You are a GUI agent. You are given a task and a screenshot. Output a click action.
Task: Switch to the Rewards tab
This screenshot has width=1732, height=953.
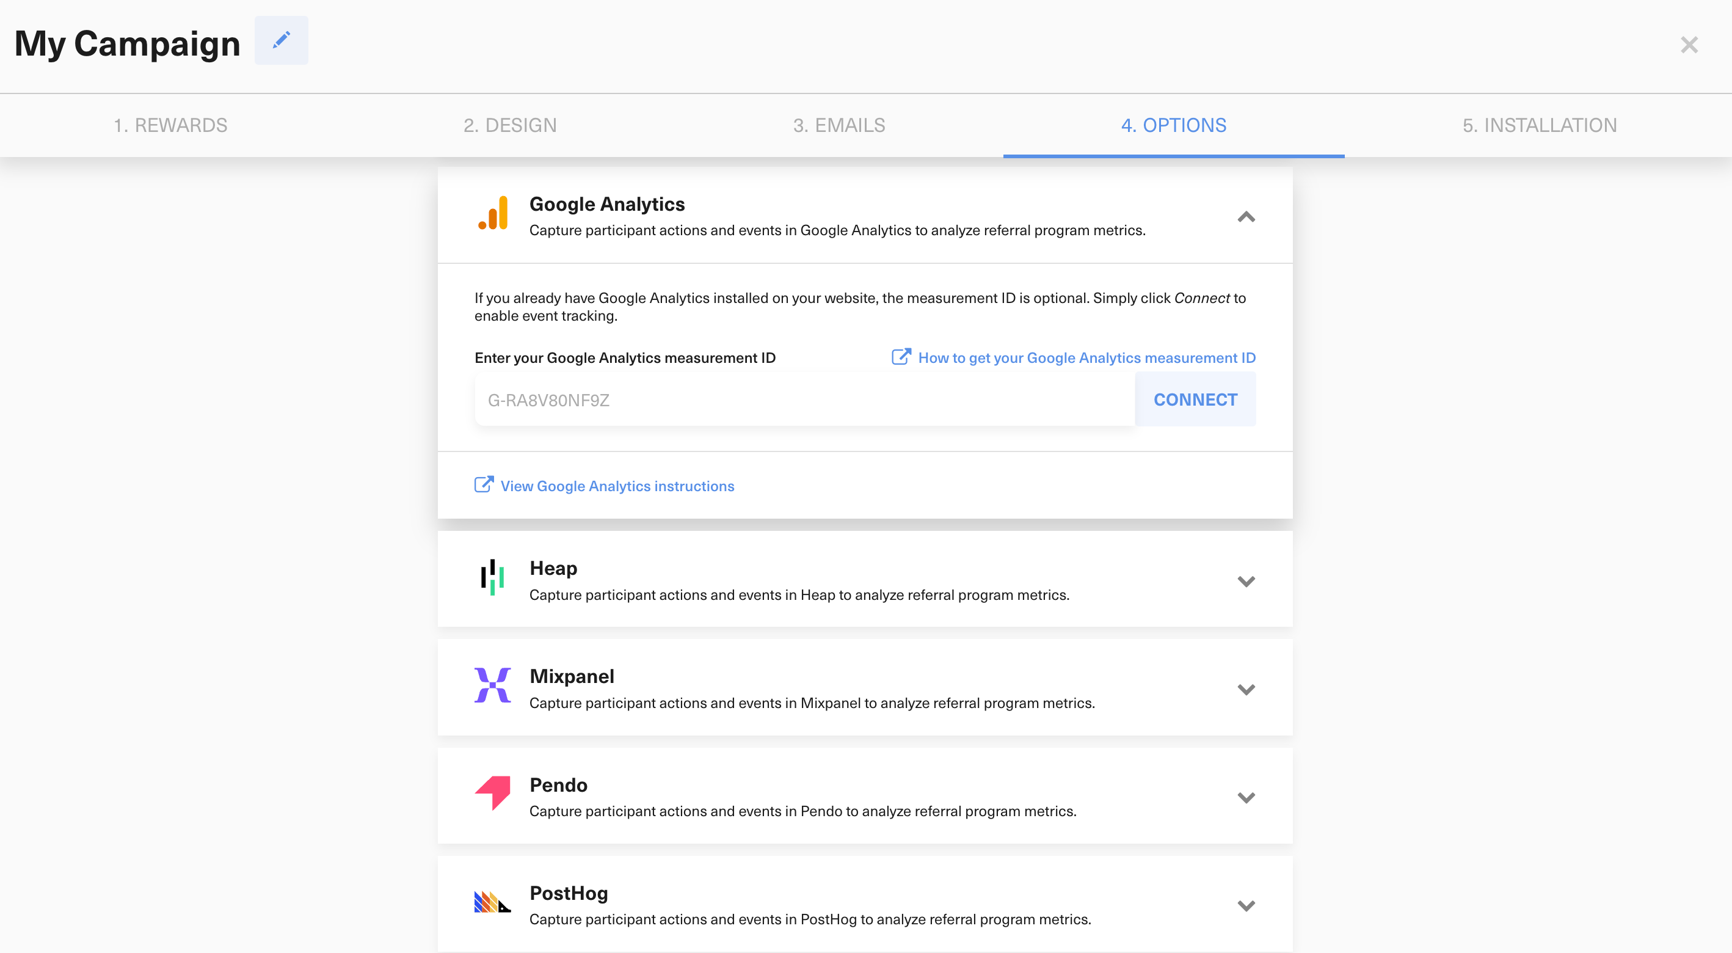(x=171, y=125)
